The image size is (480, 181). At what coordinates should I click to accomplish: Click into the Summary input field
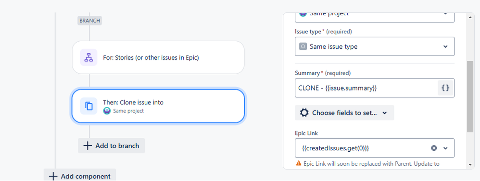(x=366, y=88)
